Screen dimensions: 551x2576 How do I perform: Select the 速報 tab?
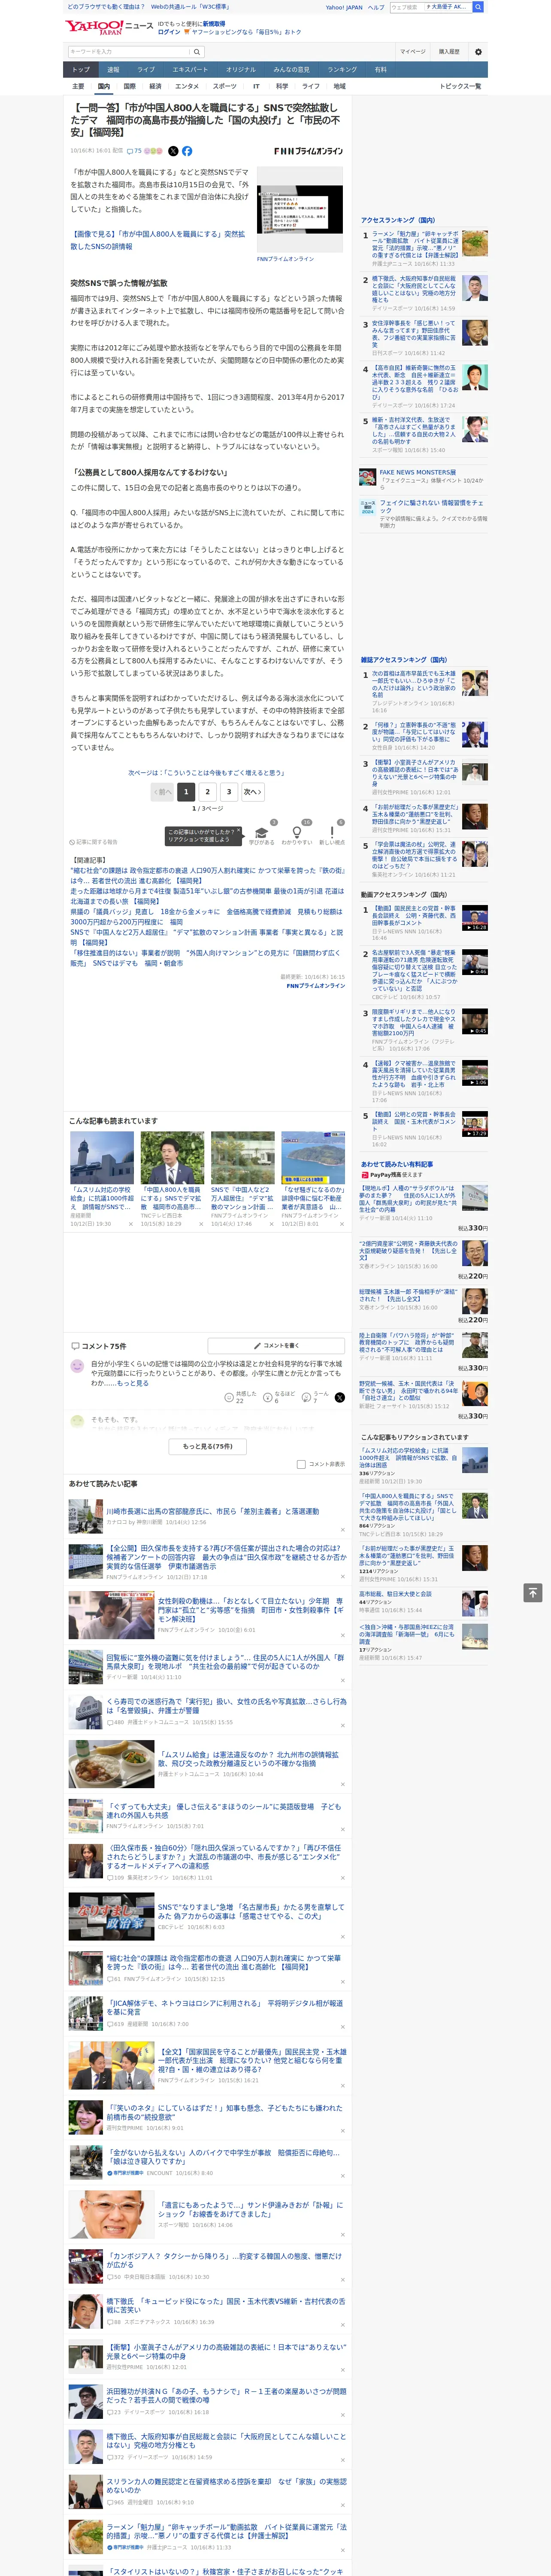pos(113,70)
